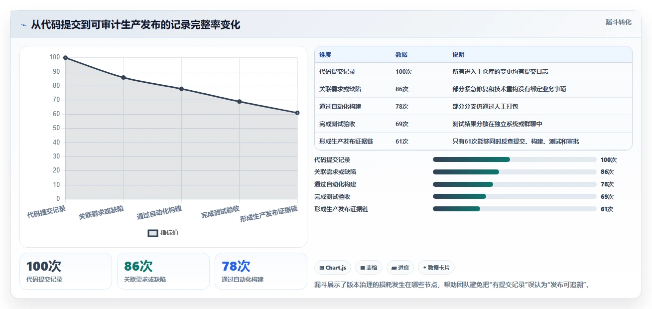Click the chart data point at 关联需求或缺陷
Viewport: 652px width, 309px height.
[124, 77]
